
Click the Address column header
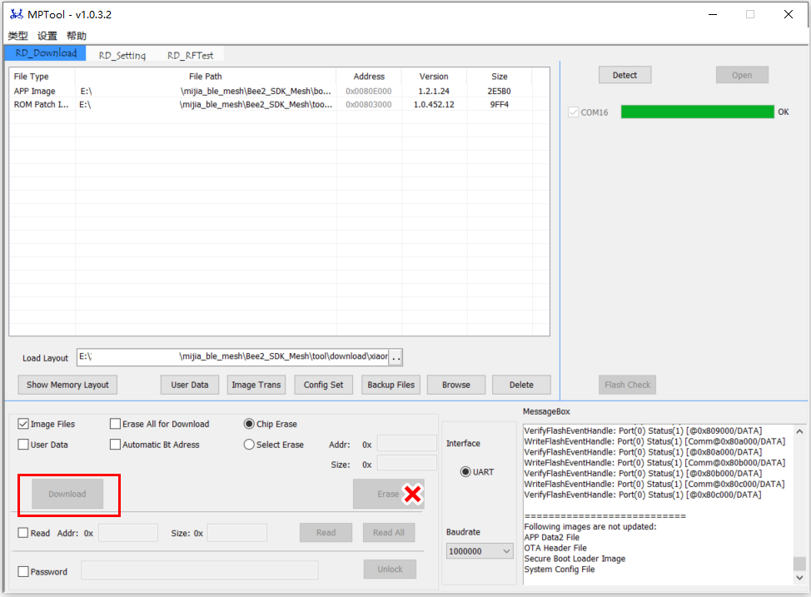369,77
